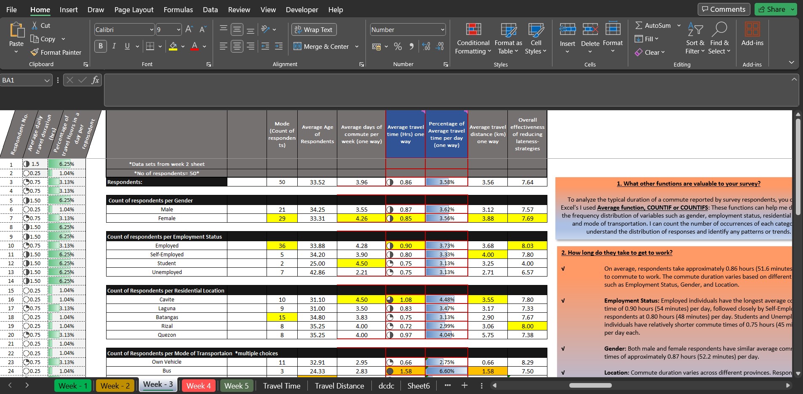
Task: Open the Travel Time sheet
Action: [282, 386]
